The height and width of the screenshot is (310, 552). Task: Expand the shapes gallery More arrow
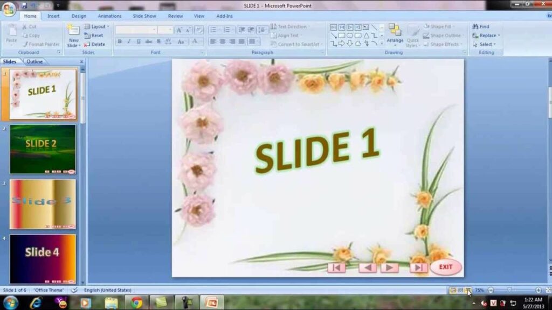coord(382,44)
